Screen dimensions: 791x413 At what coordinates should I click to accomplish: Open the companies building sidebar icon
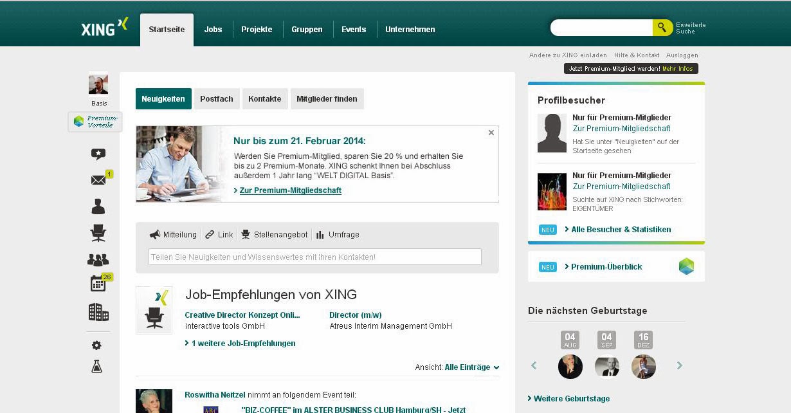click(x=98, y=313)
